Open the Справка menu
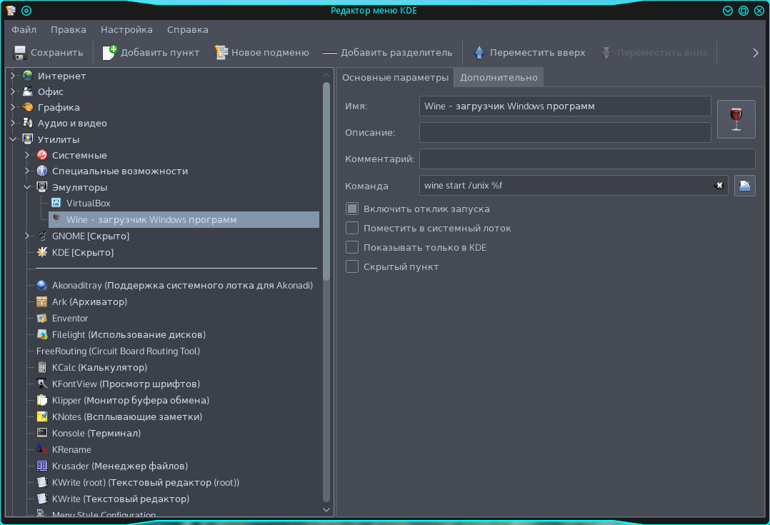 point(188,29)
